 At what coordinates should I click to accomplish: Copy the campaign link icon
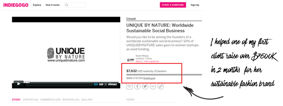161,86
